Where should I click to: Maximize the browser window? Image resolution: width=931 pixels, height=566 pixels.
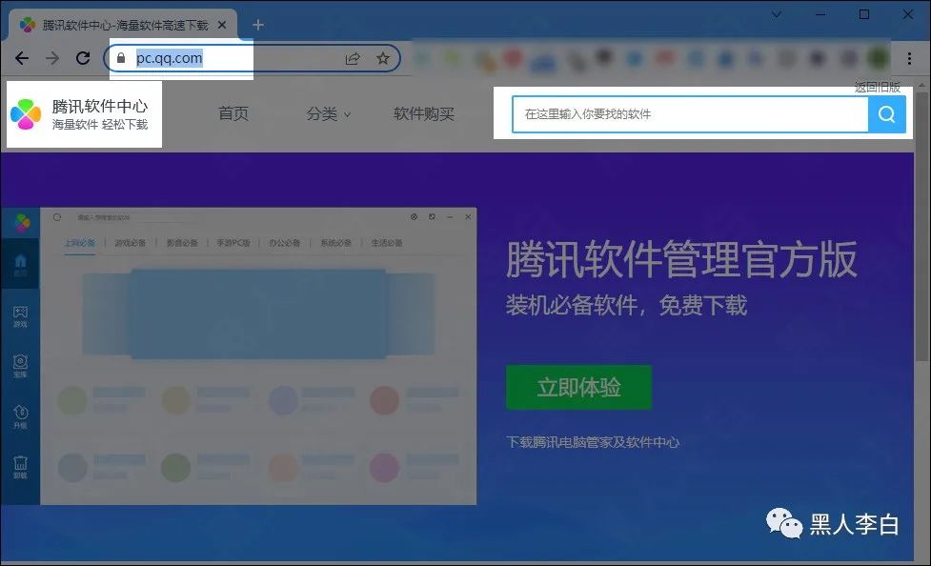[864, 14]
